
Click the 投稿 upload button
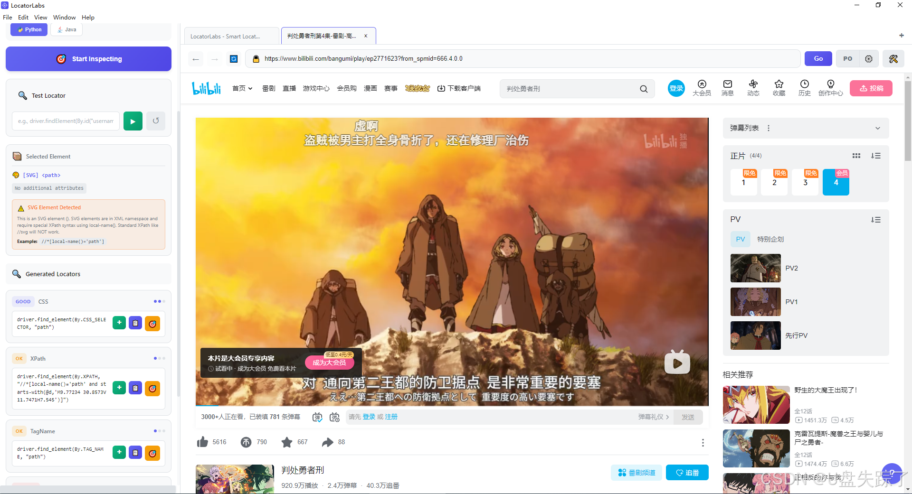coord(871,88)
